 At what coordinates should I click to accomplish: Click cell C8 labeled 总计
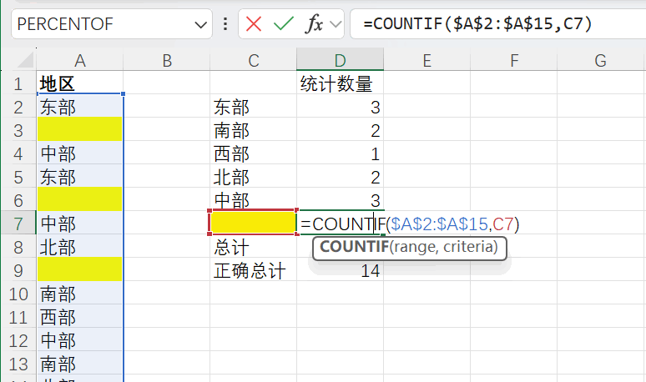click(254, 247)
